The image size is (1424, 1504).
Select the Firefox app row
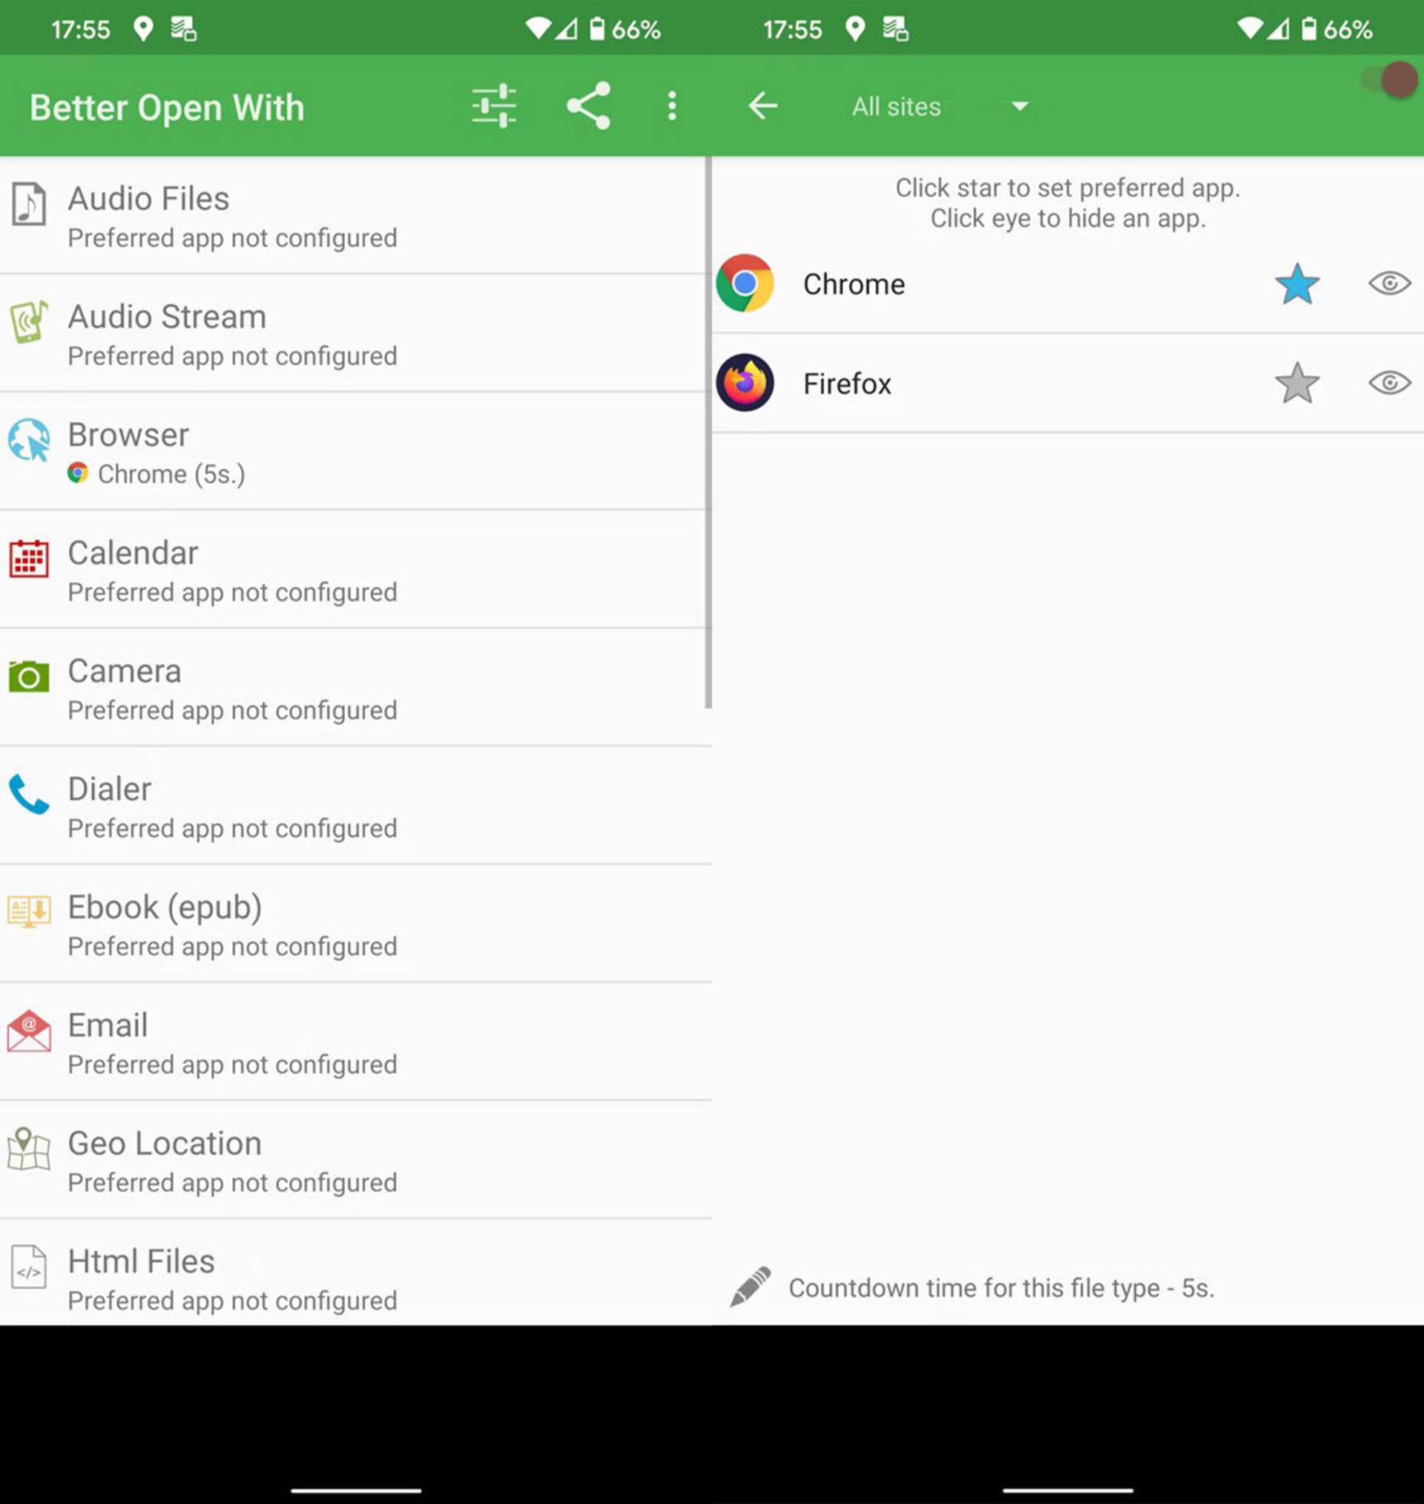click(x=1067, y=384)
